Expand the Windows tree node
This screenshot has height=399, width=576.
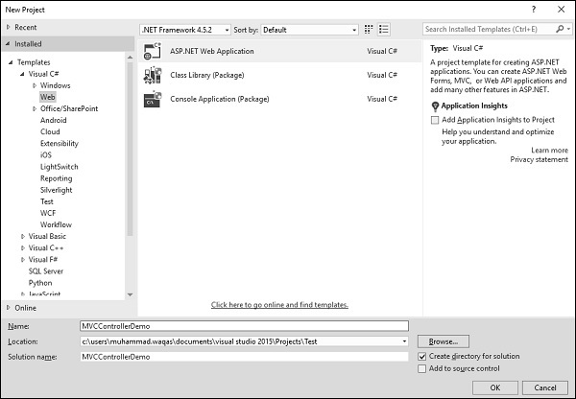pos(35,85)
